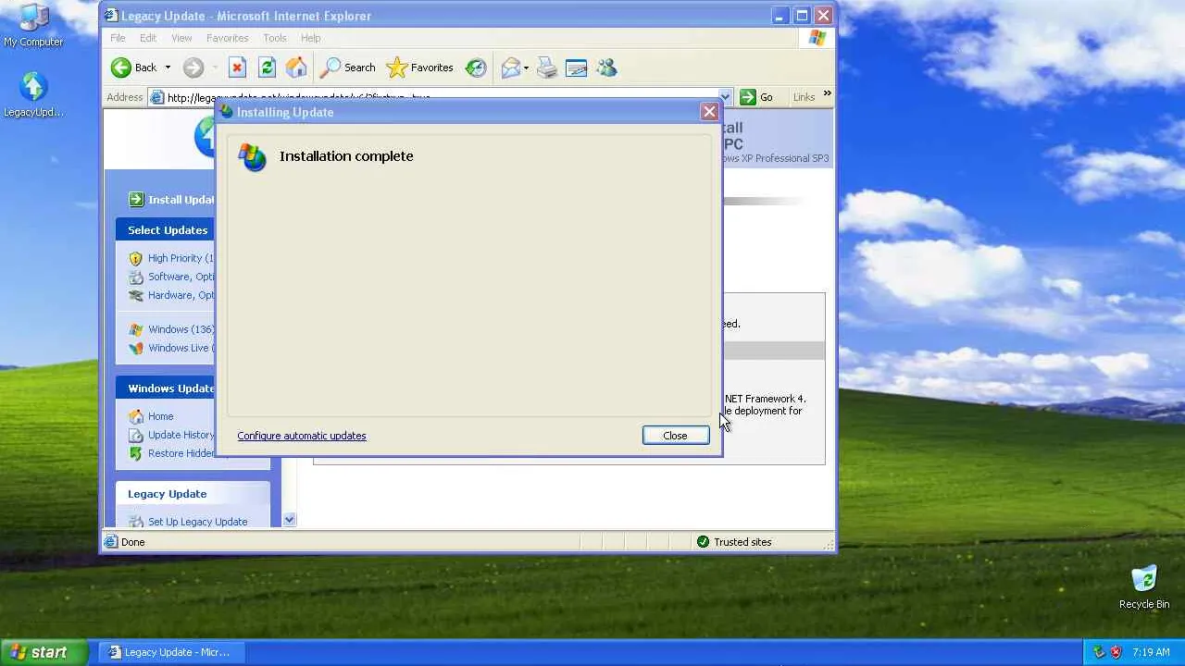Click the Restore Hidden updates icon

tap(136, 454)
